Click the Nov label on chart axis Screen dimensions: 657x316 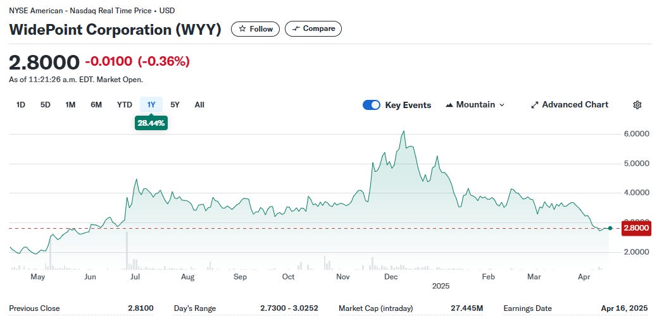343,277
